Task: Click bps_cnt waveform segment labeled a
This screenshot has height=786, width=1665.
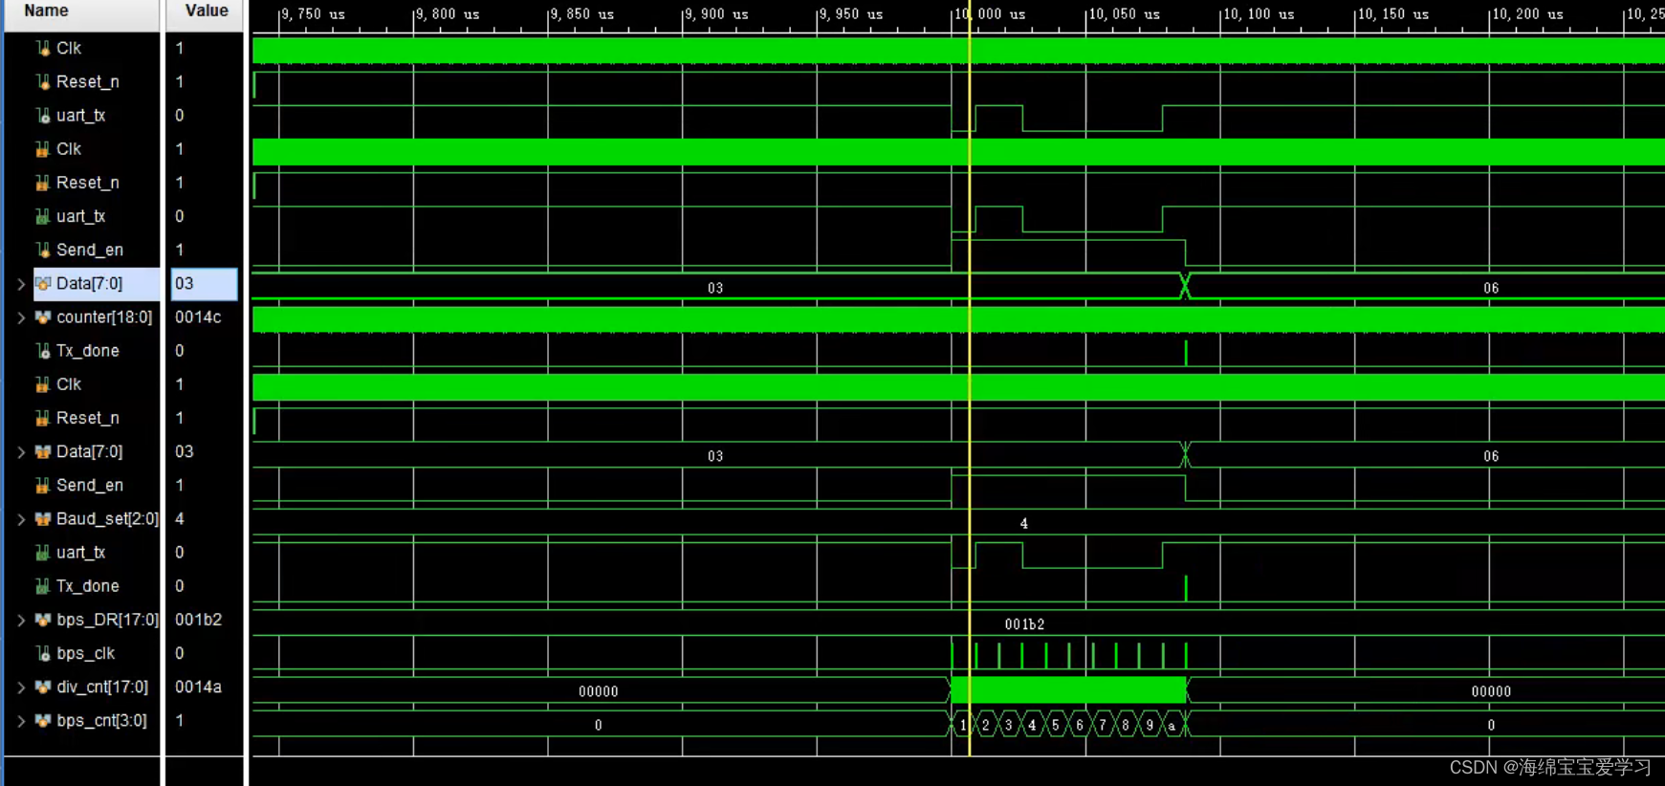Action: 1172,726
